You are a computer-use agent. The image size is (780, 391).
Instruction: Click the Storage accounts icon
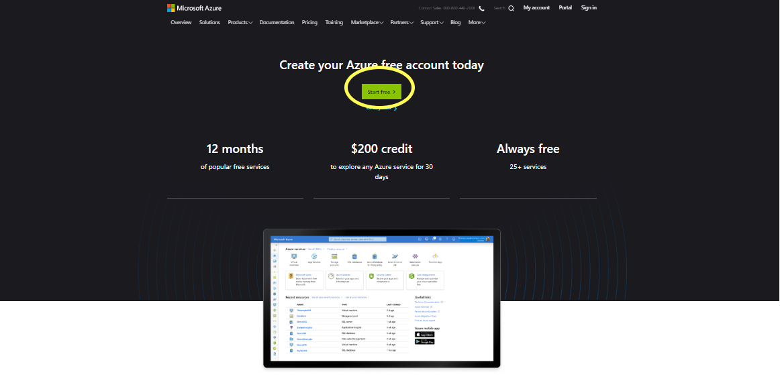tap(334, 256)
